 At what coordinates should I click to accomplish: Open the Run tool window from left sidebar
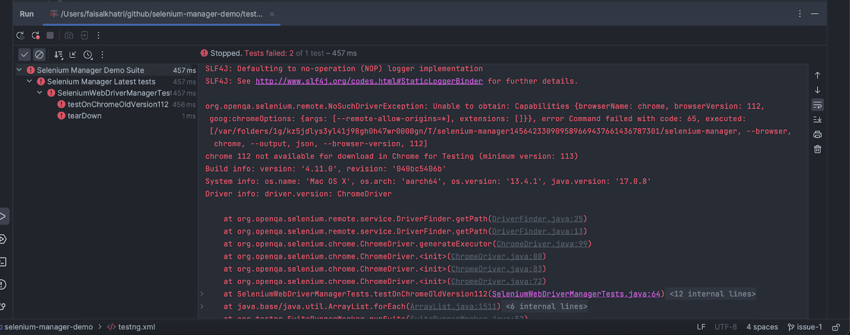tap(3, 216)
